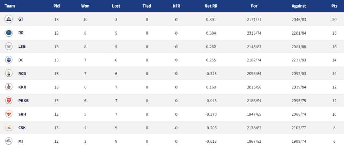Open the DC team logo
Viewport: 344px width, 152px height.
pyautogui.click(x=9, y=60)
